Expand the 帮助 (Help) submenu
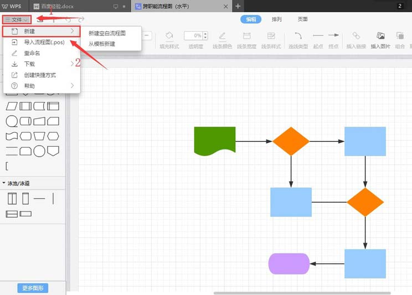 point(41,86)
